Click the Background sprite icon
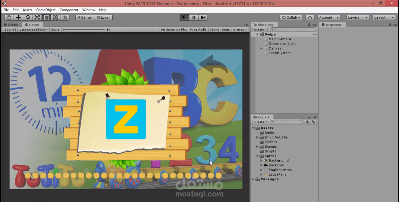 click(x=266, y=161)
